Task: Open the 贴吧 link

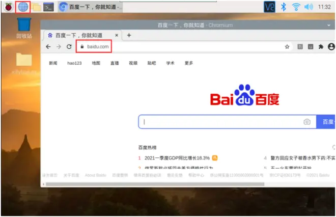Action: point(152,63)
